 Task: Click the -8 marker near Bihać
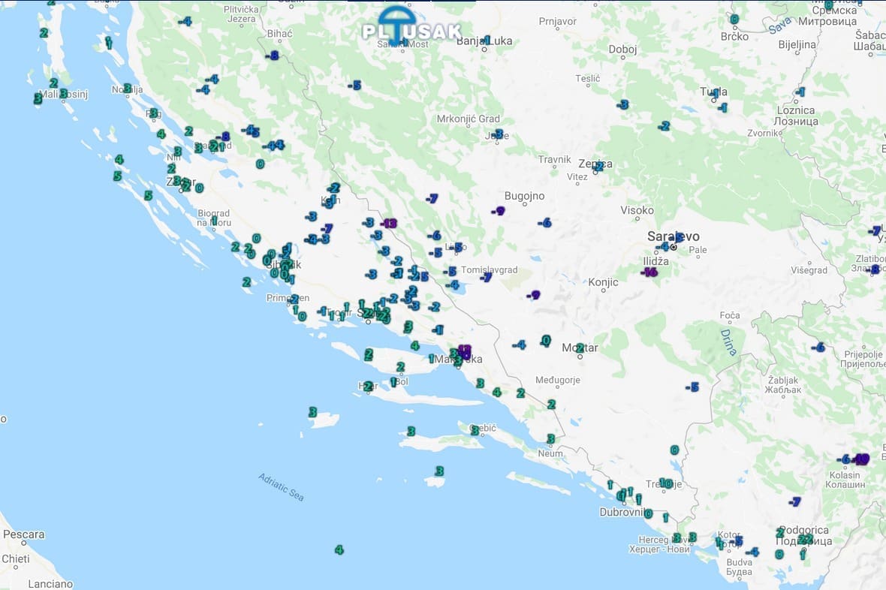[x=273, y=56]
